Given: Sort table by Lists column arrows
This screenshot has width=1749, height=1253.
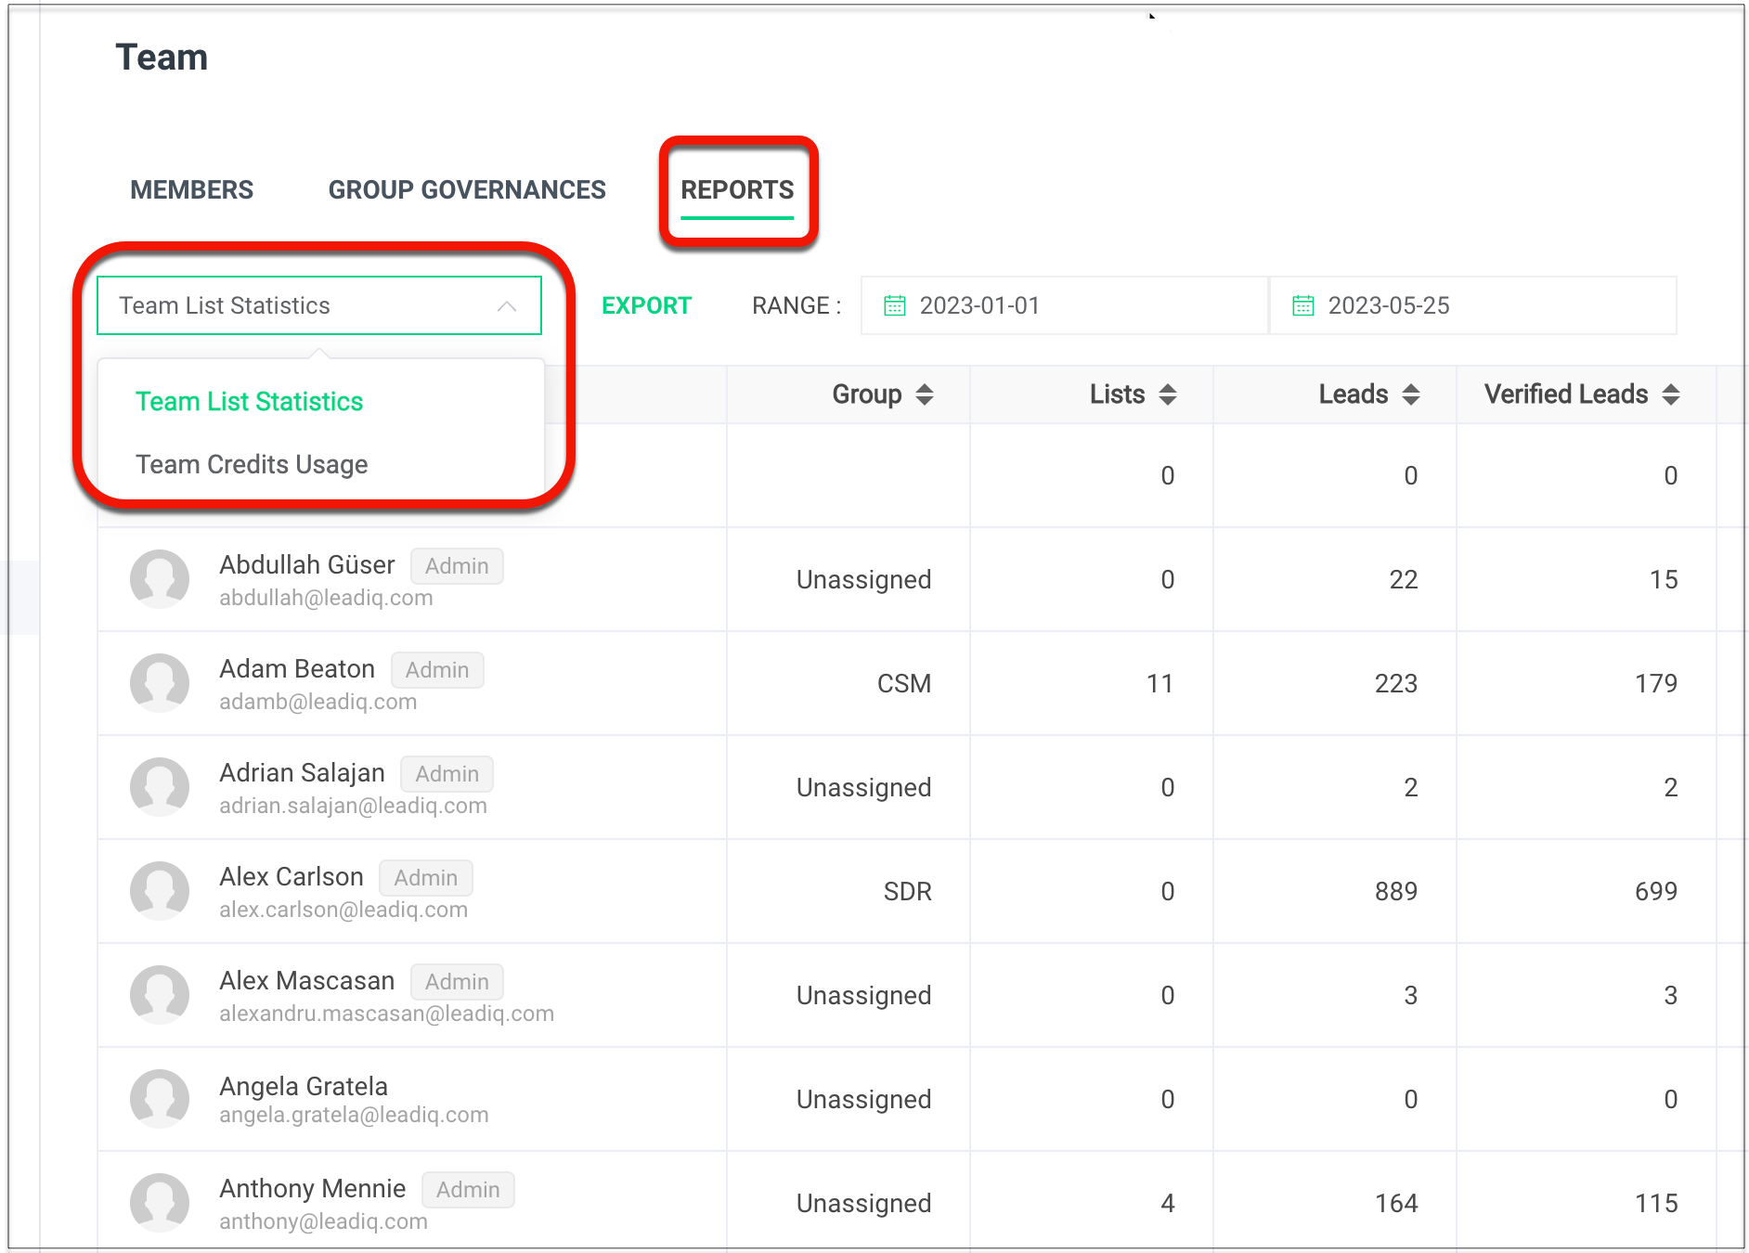Looking at the screenshot, I should [x=1167, y=394].
